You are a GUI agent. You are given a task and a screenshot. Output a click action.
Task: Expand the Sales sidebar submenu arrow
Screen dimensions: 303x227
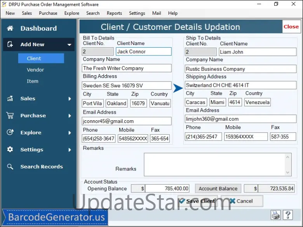[70, 99]
